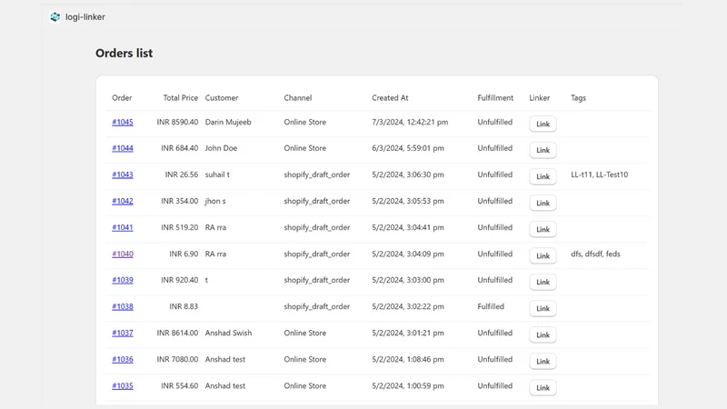Click Link button for order #1035
The height and width of the screenshot is (409, 727).
coord(543,388)
